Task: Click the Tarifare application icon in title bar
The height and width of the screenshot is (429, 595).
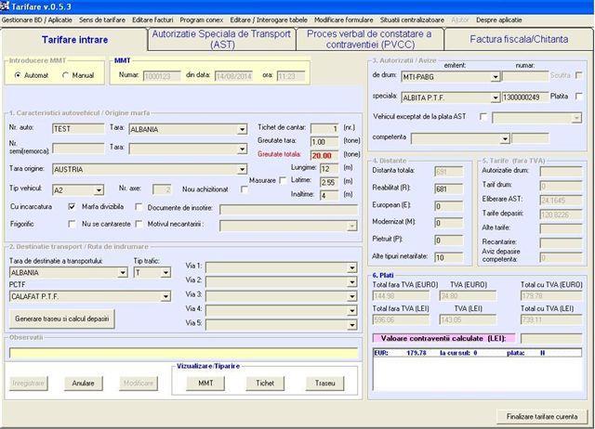Action: tap(5, 6)
